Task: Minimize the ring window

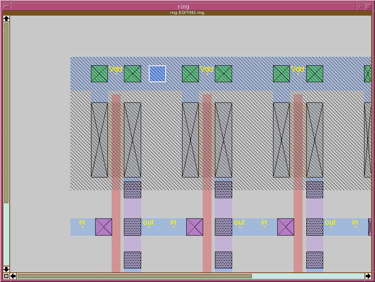Action: tap(360, 6)
